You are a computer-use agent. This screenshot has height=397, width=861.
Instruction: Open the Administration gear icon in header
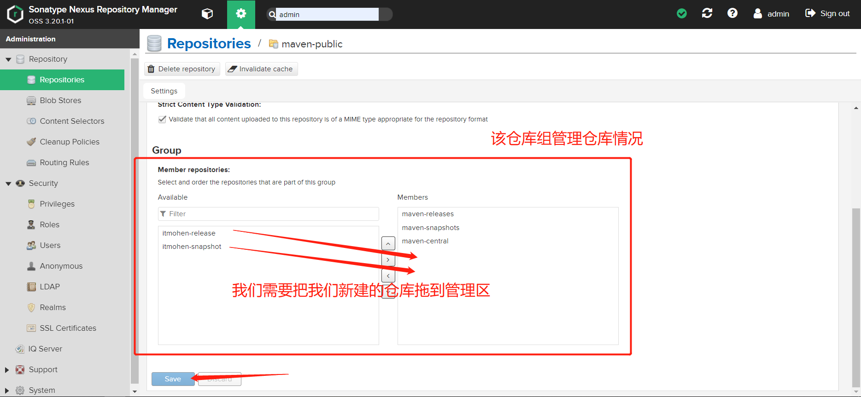(x=241, y=14)
